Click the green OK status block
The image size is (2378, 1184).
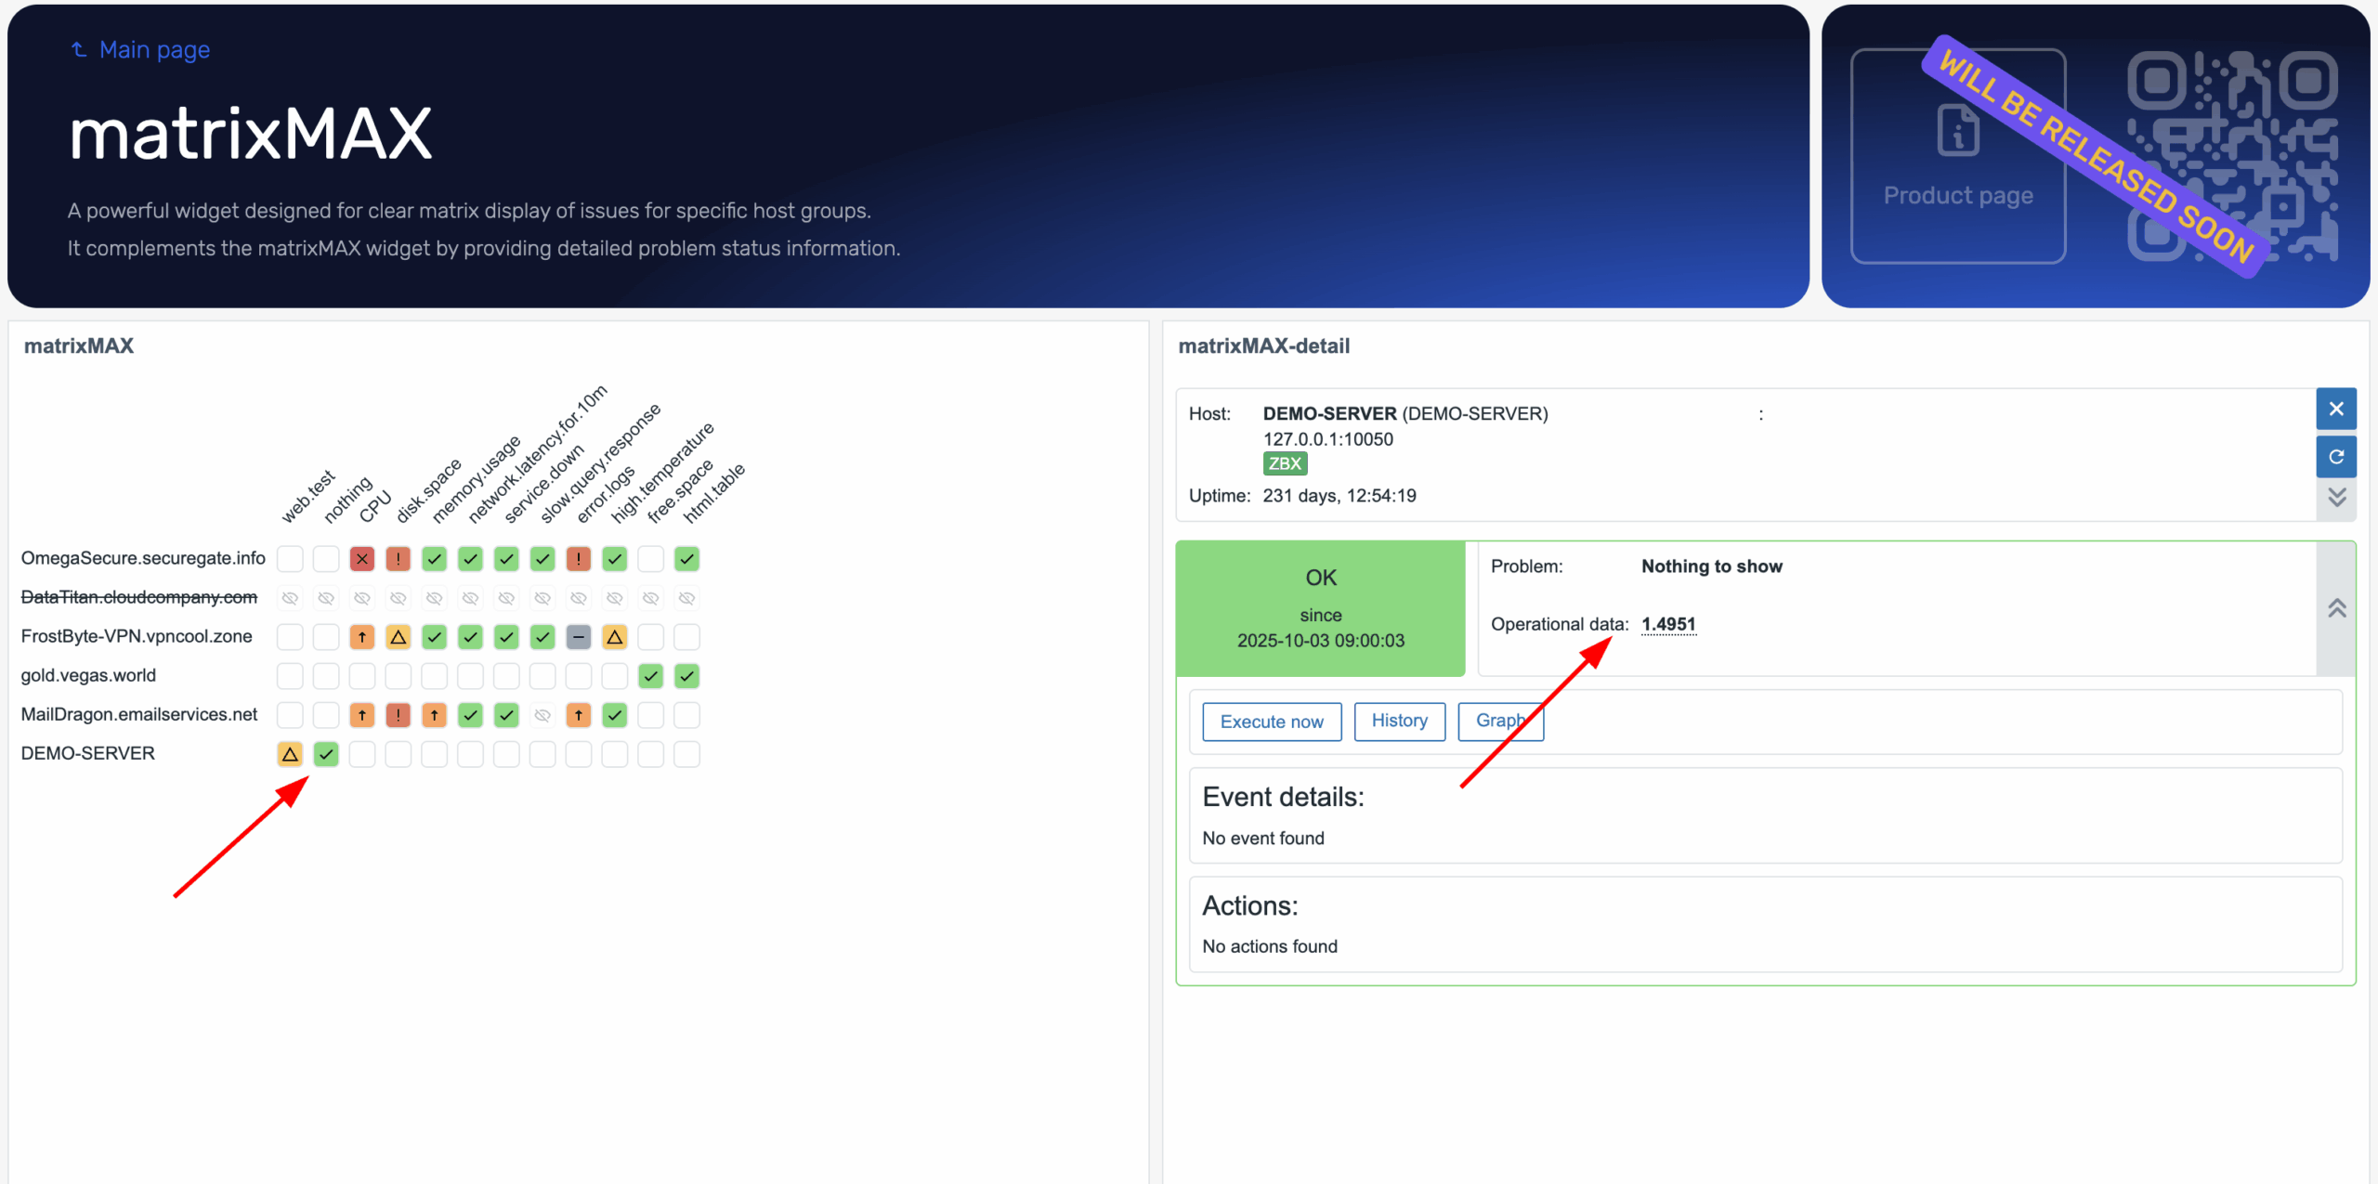pyautogui.click(x=1320, y=608)
